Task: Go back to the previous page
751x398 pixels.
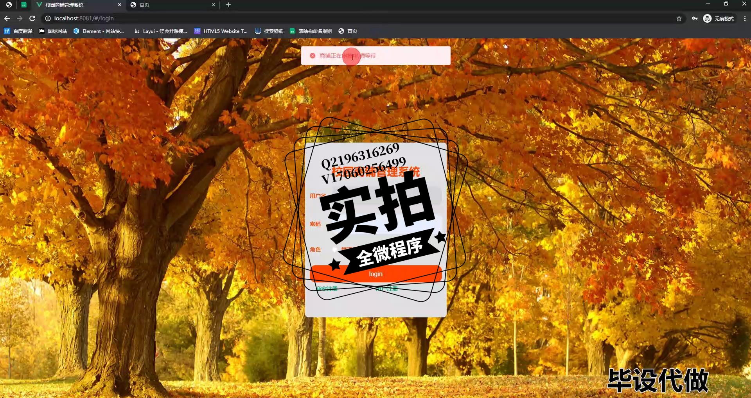Action: click(7, 18)
